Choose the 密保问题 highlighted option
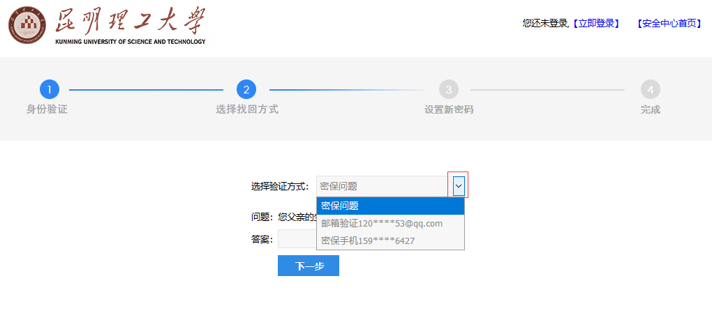712x320 pixels. [x=390, y=206]
